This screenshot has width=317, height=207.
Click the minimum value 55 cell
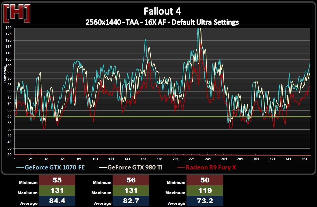click(57, 180)
